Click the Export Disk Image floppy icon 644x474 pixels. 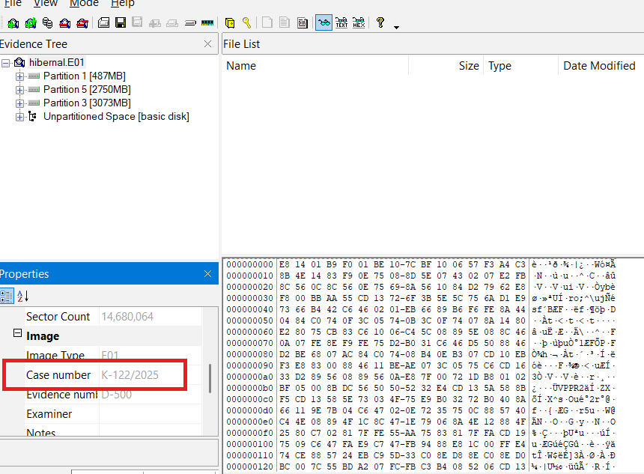tap(121, 22)
